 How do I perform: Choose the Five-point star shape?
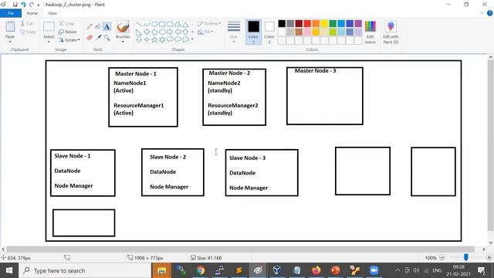pyautogui.click(x=154, y=39)
